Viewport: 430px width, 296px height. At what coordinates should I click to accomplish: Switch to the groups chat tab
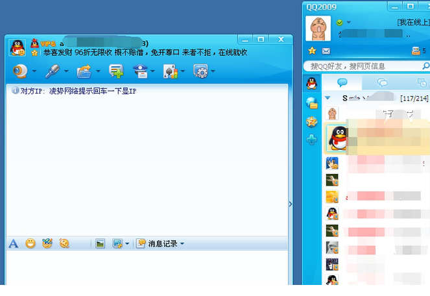click(383, 82)
